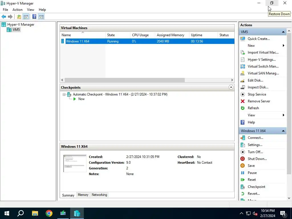Click the Back arrow toolbar icon
292x219 pixels.
click(x=4, y=17)
